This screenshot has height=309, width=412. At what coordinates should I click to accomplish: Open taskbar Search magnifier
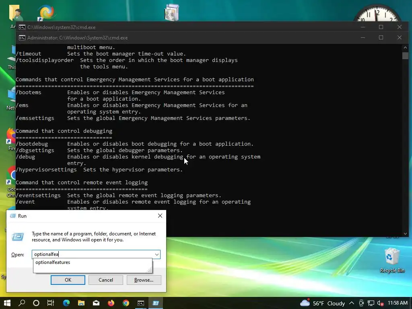point(22,303)
